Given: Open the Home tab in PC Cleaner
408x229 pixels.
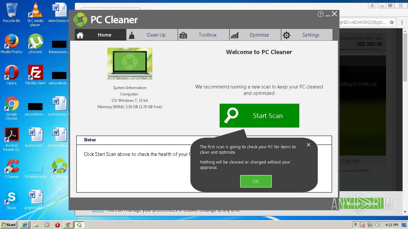Looking at the screenshot, I should [x=100, y=35].
